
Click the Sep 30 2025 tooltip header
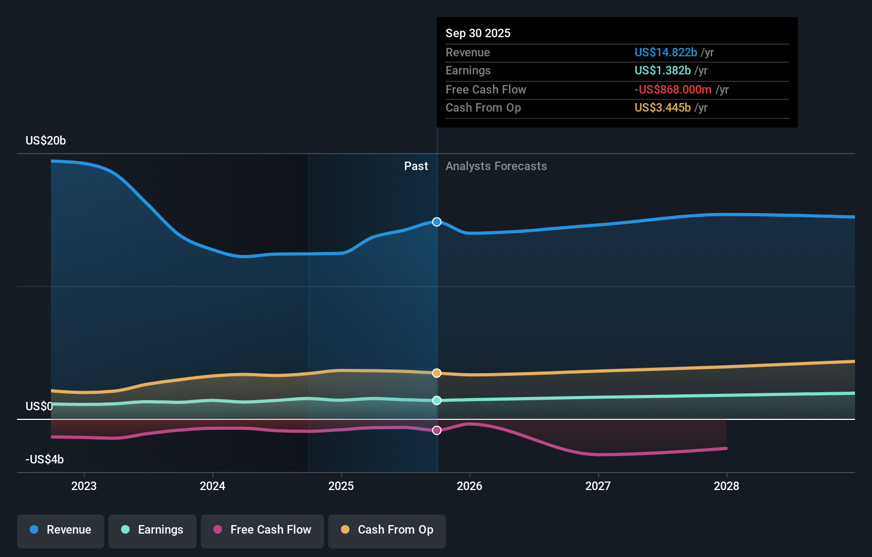[478, 33]
